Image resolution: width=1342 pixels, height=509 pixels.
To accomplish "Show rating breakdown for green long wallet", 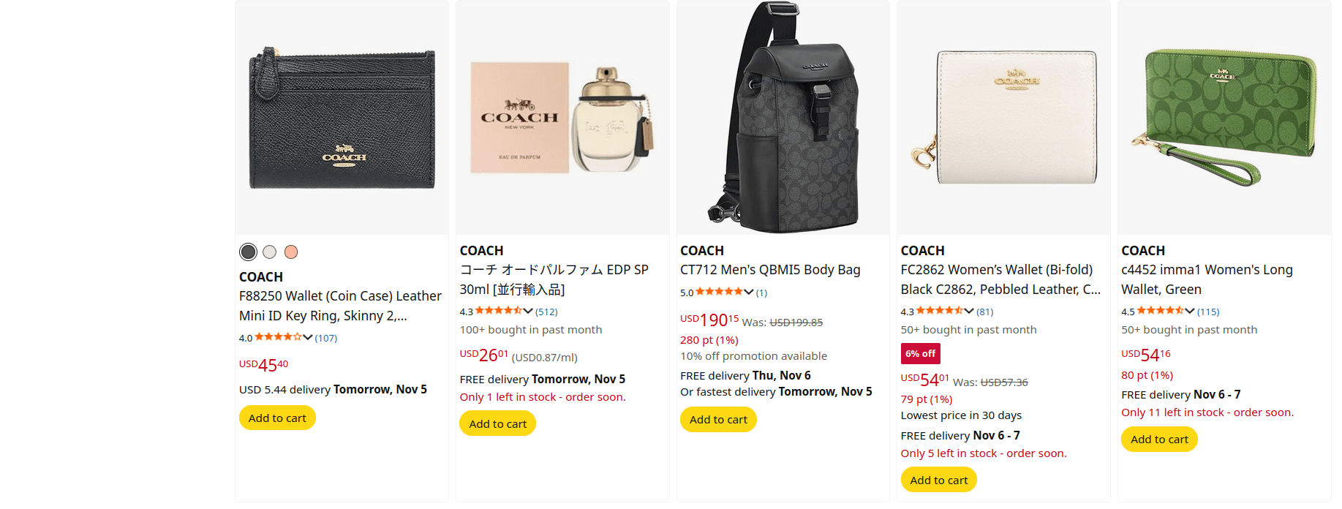I will 1190,311.
